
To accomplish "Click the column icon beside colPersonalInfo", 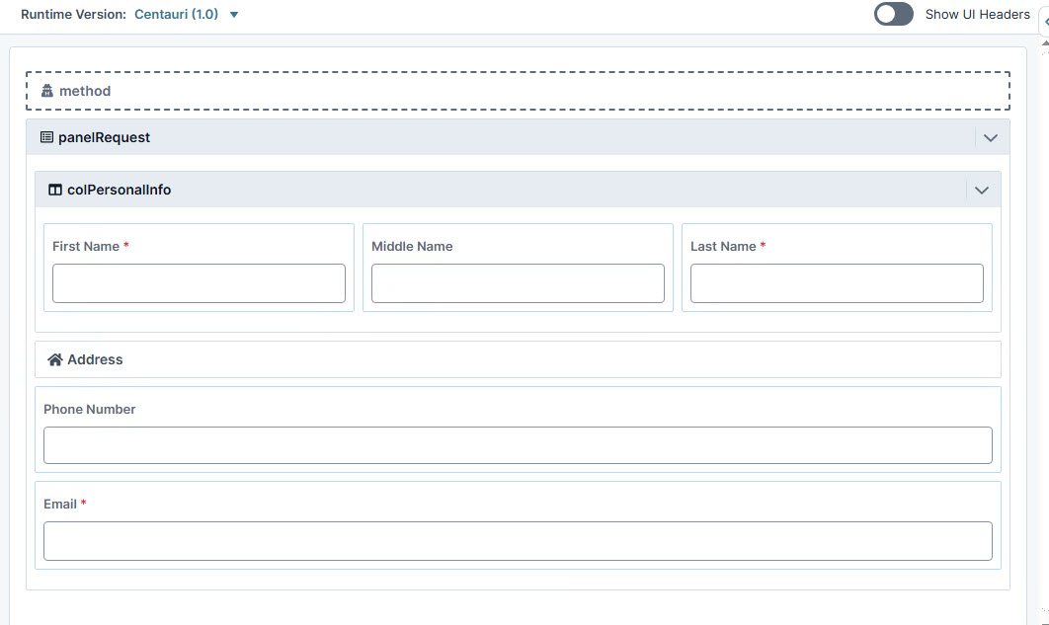I will point(54,189).
